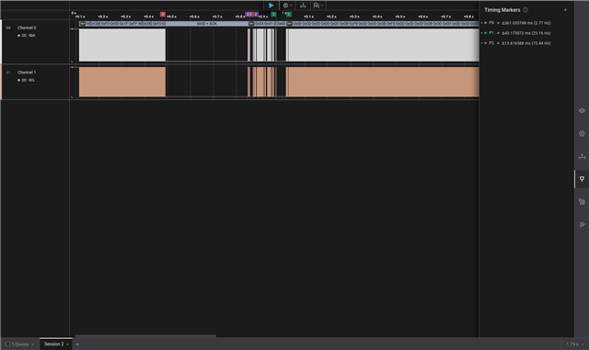Screen dimensions: 589x350
Task: Open the Extensions sidebar panel
Action: coord(582,202)
